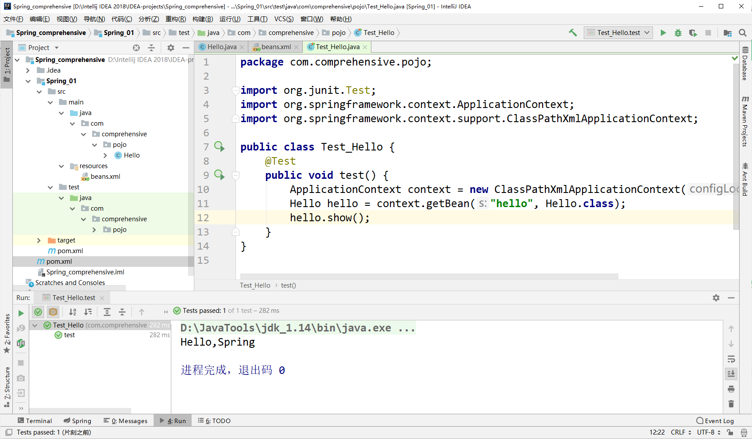The height and width of the screenshot is (439, 752).
Task: Click run gutter icon beside class Test_Hello
Action: pos(219,146)
